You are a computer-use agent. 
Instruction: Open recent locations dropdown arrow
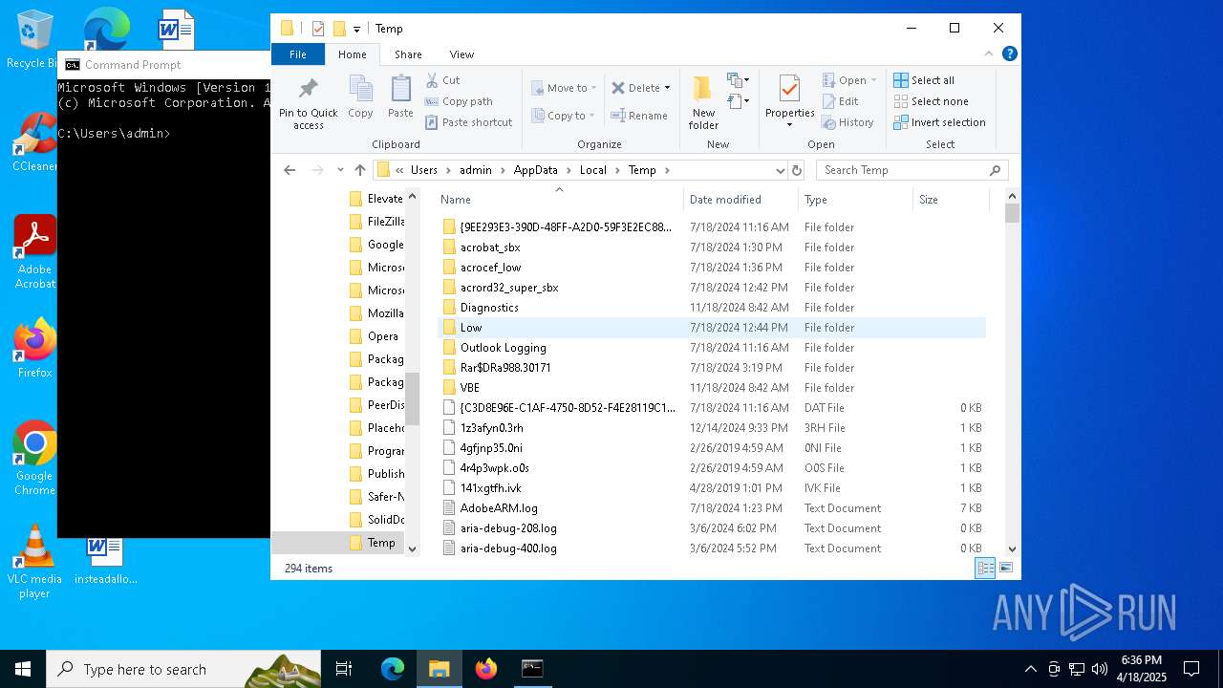click(340, 170)
